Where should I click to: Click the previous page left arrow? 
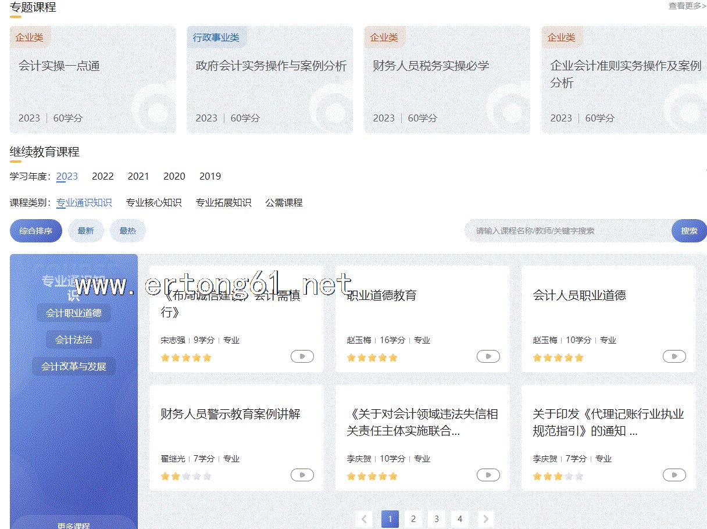(x=364, y=519)
